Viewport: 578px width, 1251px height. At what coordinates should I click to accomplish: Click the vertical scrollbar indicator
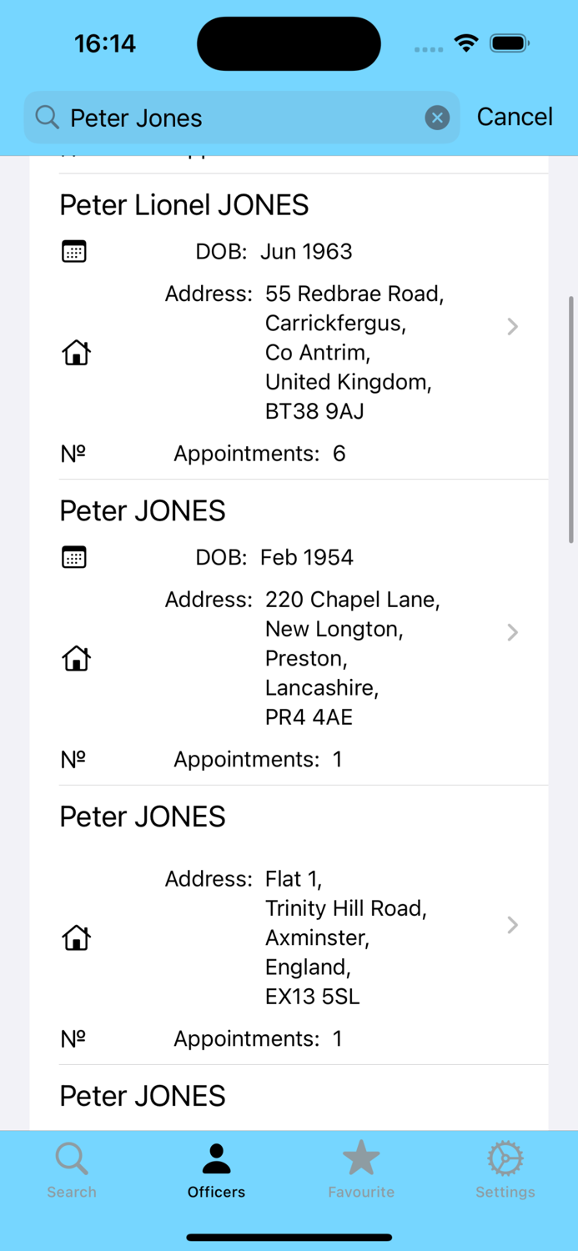571,420
